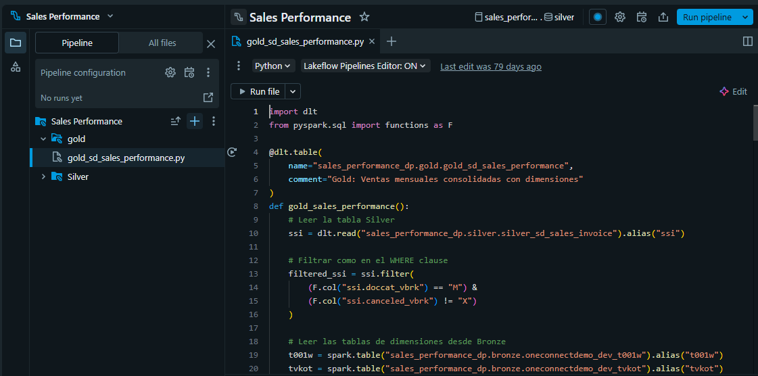Expand the Silver folder in the tree
This screenshot has width=758, height=376.
click(43, 177)
